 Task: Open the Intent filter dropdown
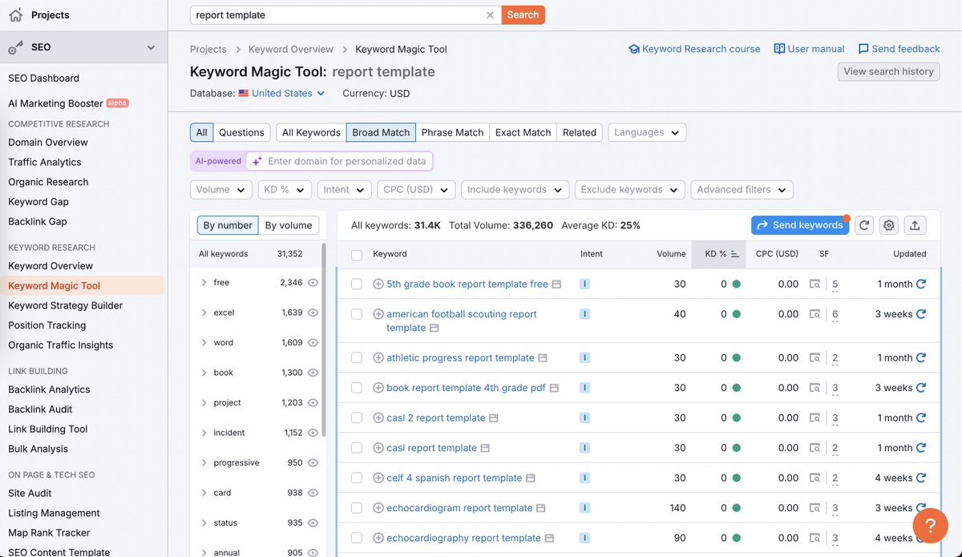tap(344, 190)
